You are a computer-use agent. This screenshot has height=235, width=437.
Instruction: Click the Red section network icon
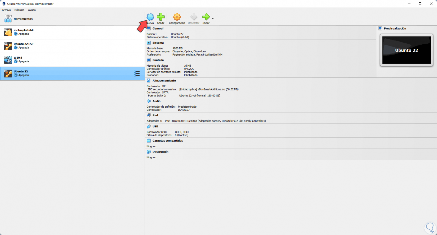[x=149, y=115]
